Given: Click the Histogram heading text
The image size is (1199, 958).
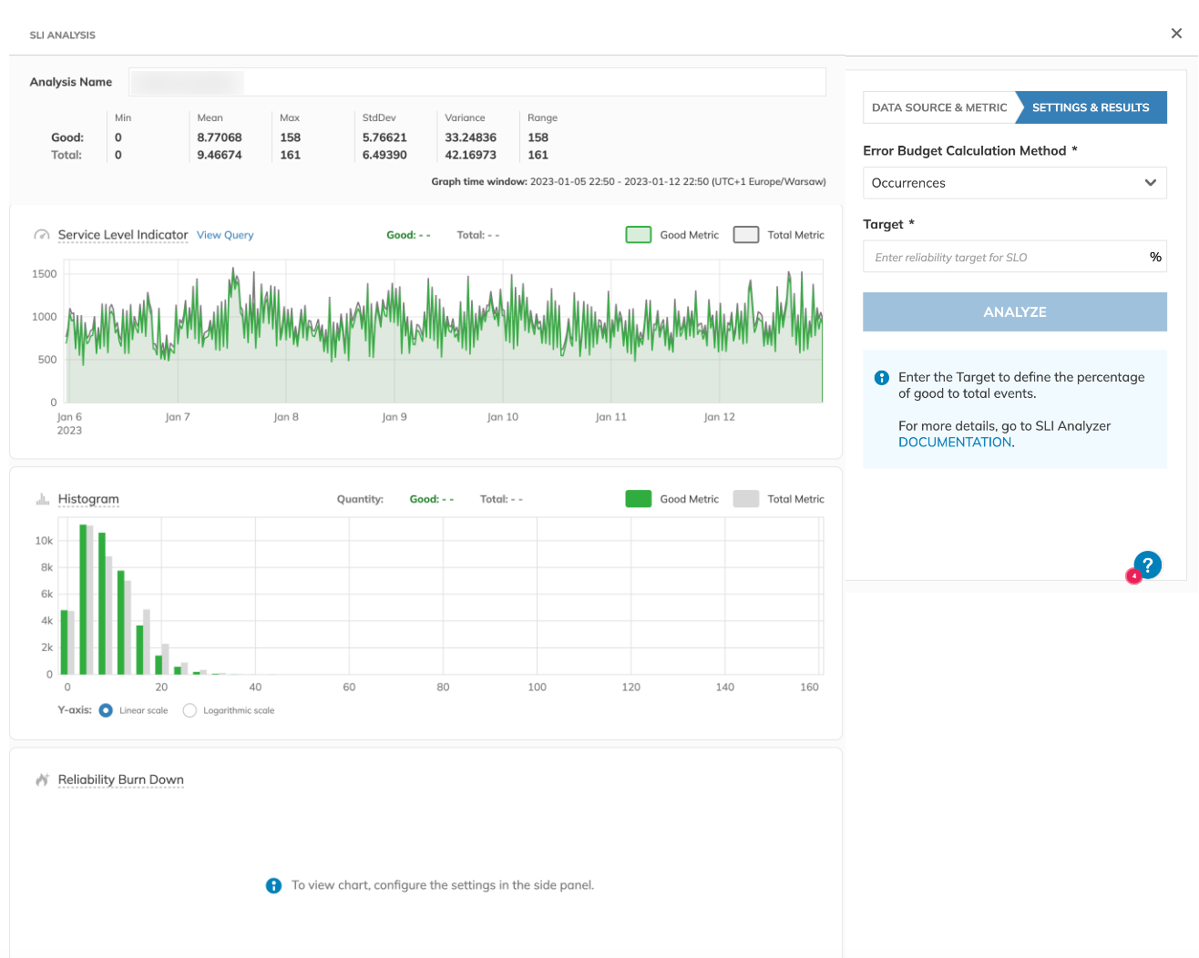Looking at the screenshot, I should [88, 499].
